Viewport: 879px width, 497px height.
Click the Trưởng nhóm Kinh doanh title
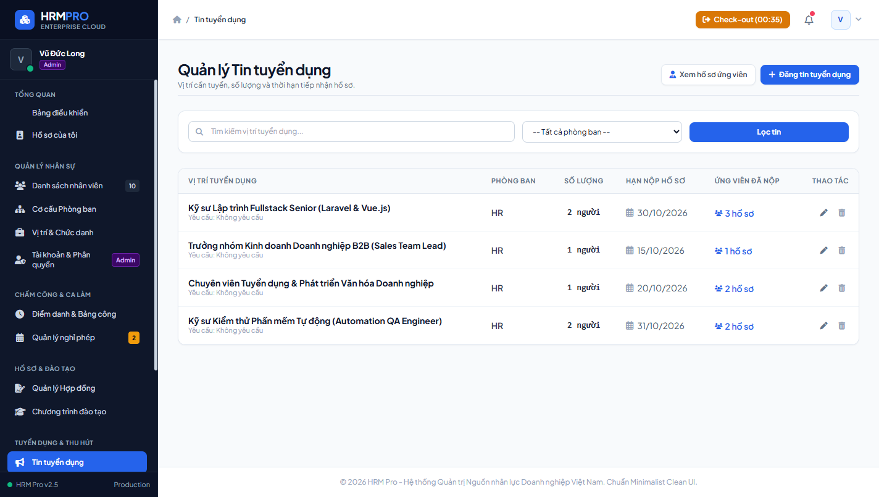point(317,246)
